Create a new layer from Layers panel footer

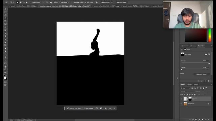[x=206, y=120]
